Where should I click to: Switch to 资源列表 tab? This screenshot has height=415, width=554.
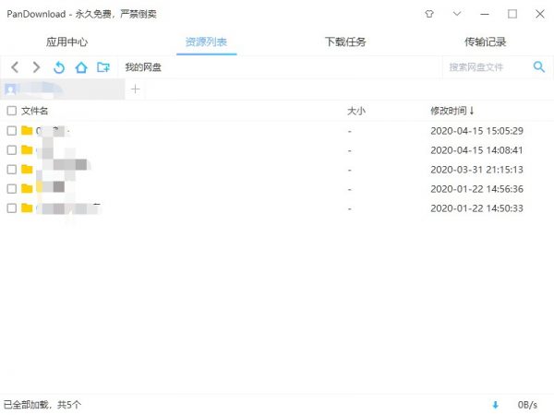coord(206,42)
